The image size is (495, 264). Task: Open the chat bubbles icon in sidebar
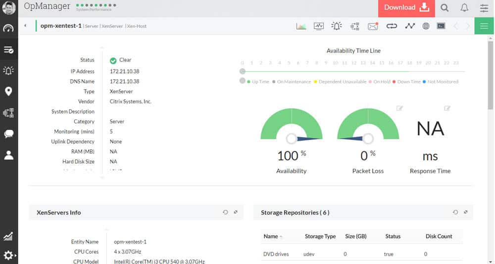[x=8, y=134]
